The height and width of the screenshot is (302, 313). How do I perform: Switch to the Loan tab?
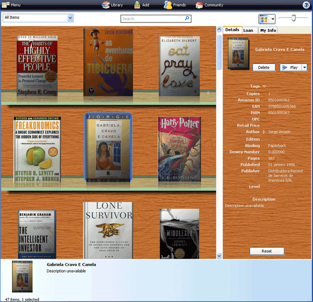248,30
